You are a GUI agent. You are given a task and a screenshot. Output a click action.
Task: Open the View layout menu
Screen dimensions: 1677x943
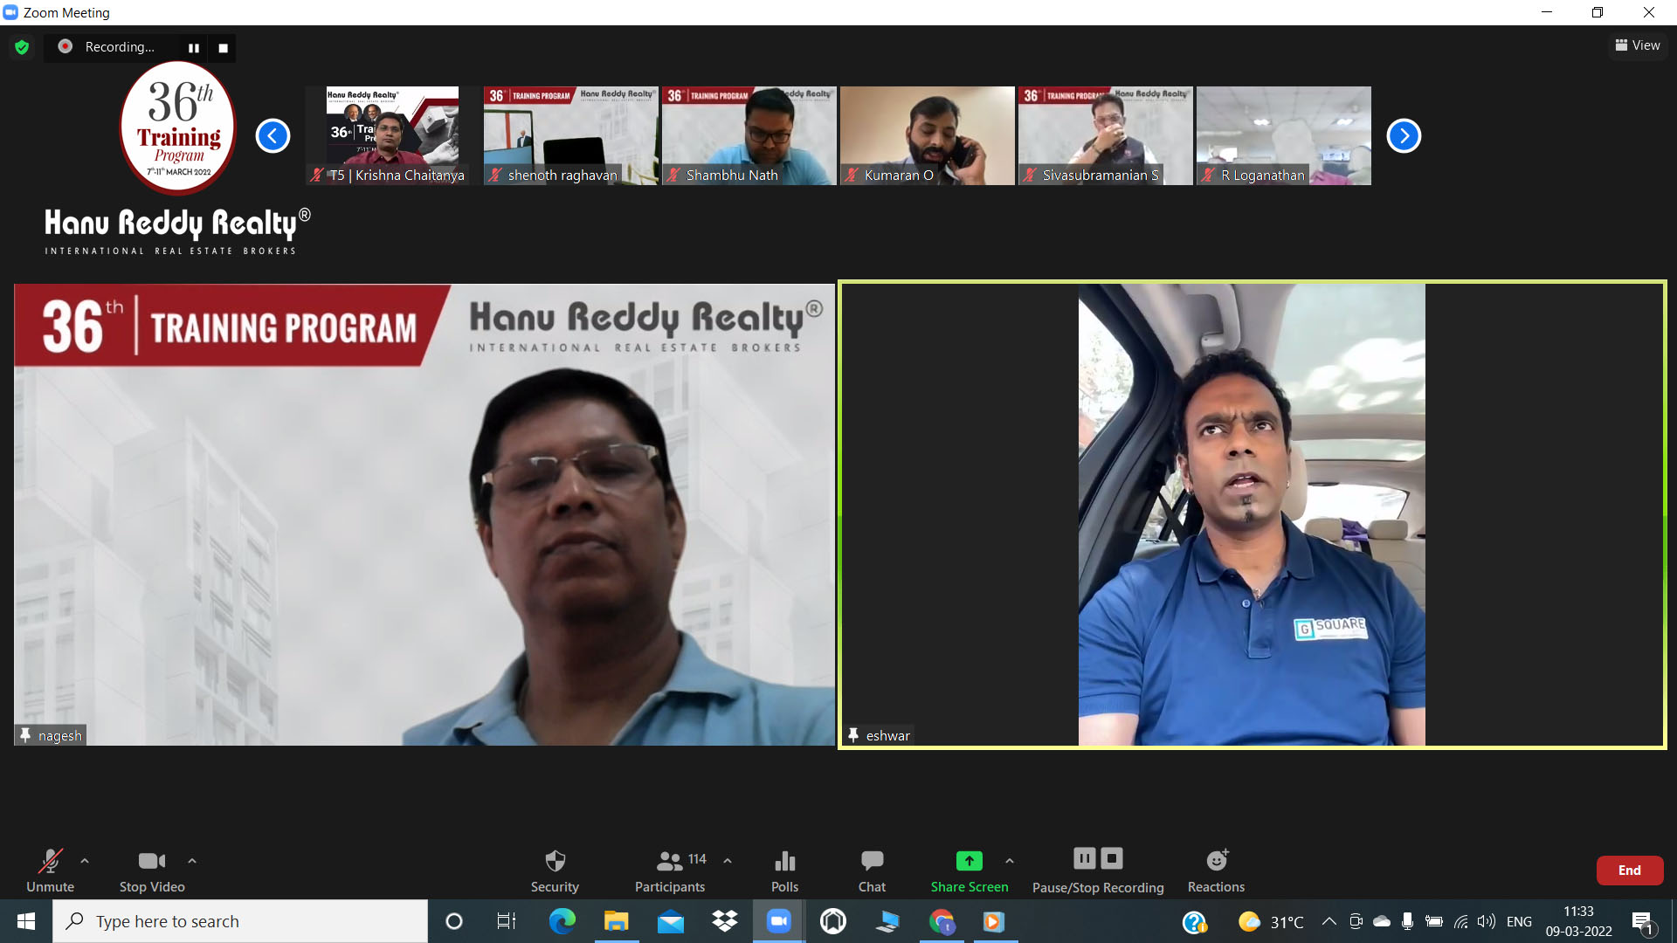1637,45
